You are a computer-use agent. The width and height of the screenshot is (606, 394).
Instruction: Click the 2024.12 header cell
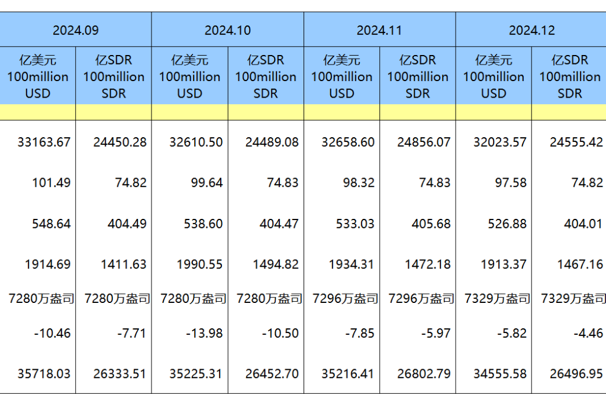[531, 30]
